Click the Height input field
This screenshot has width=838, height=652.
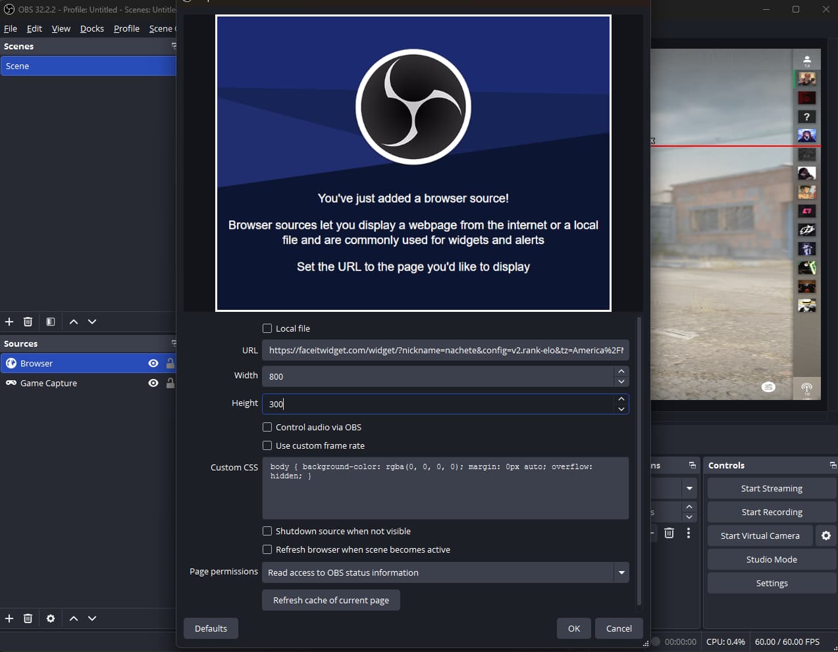pyautogui.click(x=438, y=404)
